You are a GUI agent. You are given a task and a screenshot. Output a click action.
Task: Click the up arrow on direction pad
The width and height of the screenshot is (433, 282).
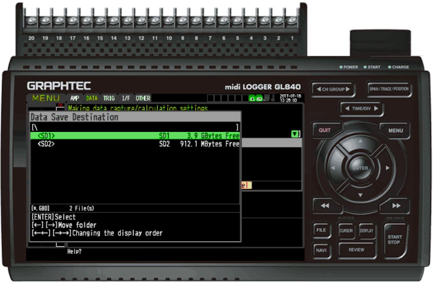360,141
